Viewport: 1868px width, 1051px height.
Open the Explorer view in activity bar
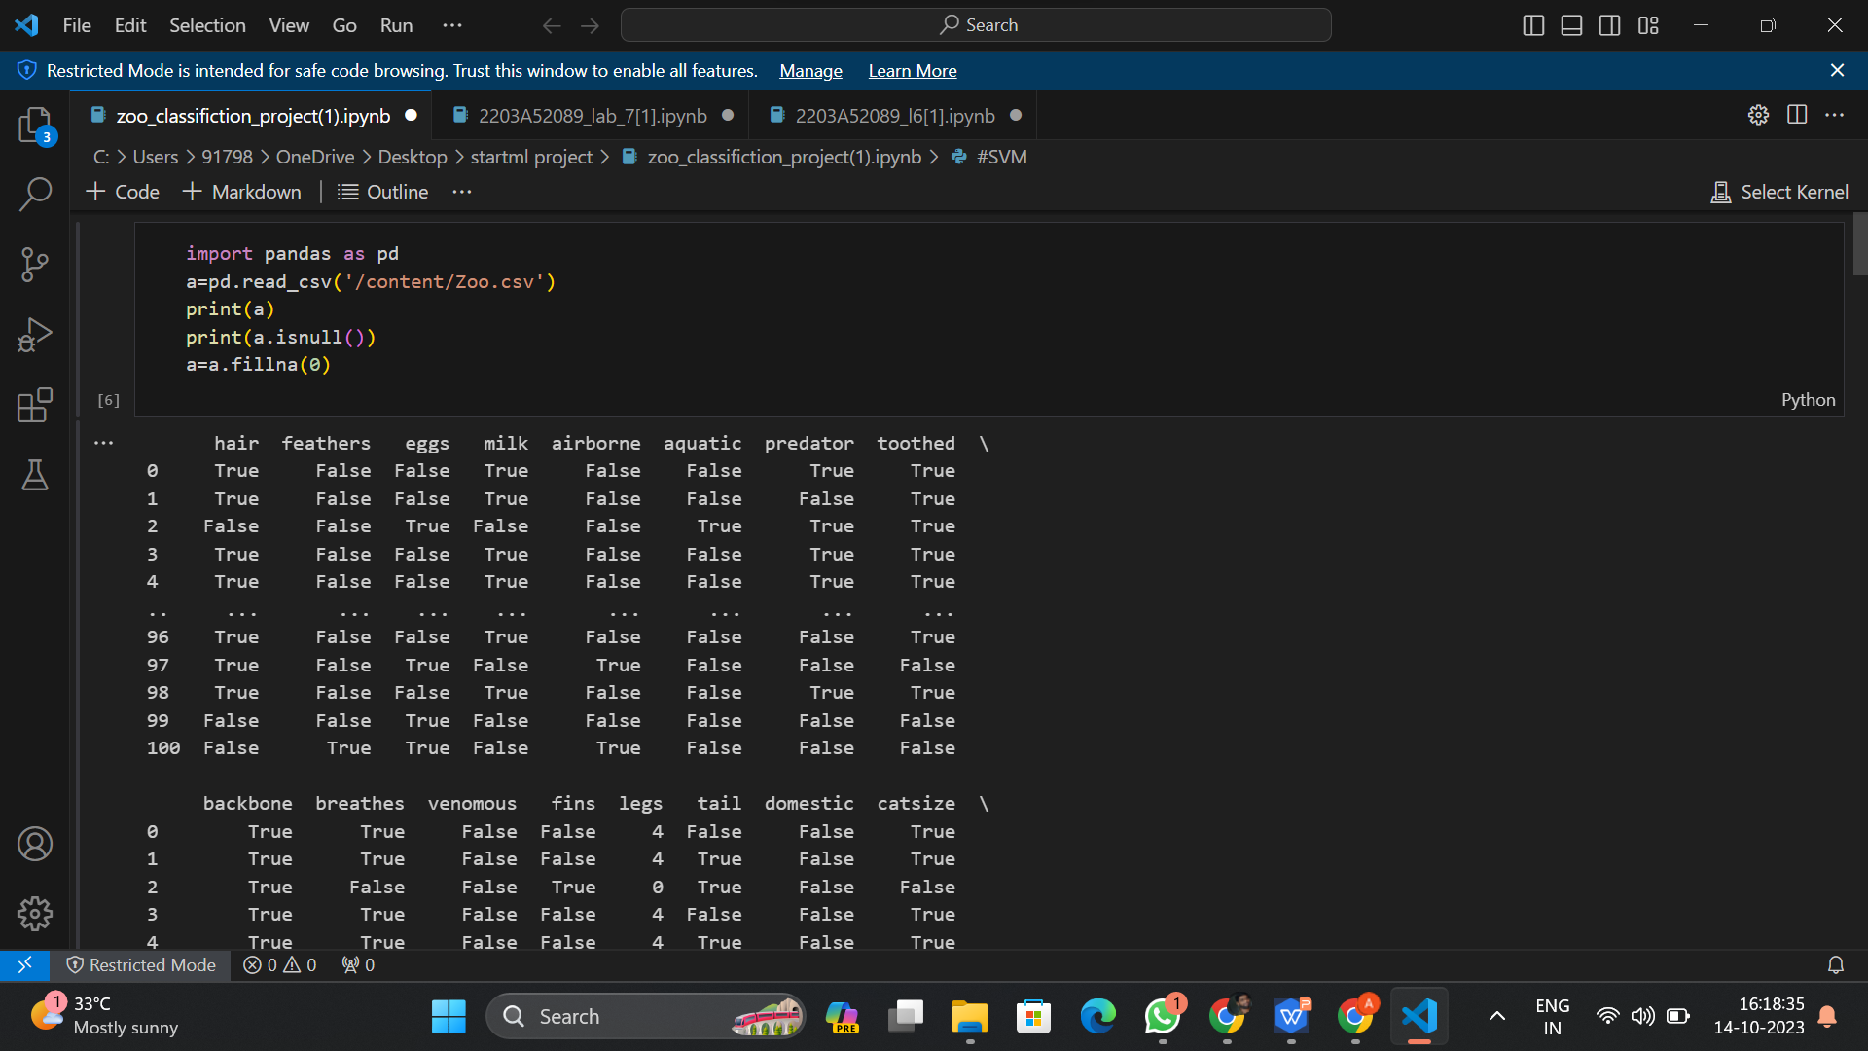(35, 126)
